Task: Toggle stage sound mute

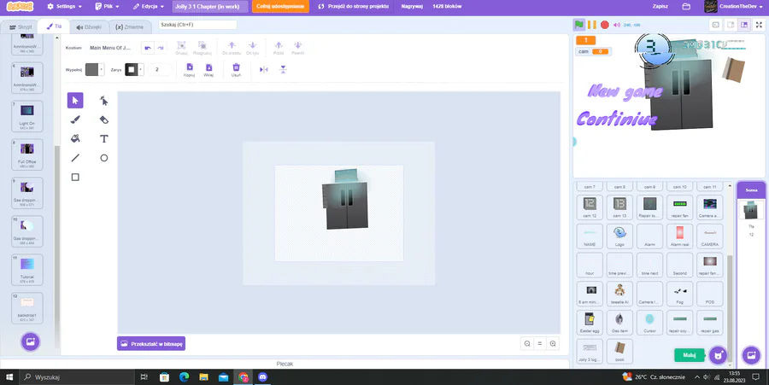Action: click(616, 25)
